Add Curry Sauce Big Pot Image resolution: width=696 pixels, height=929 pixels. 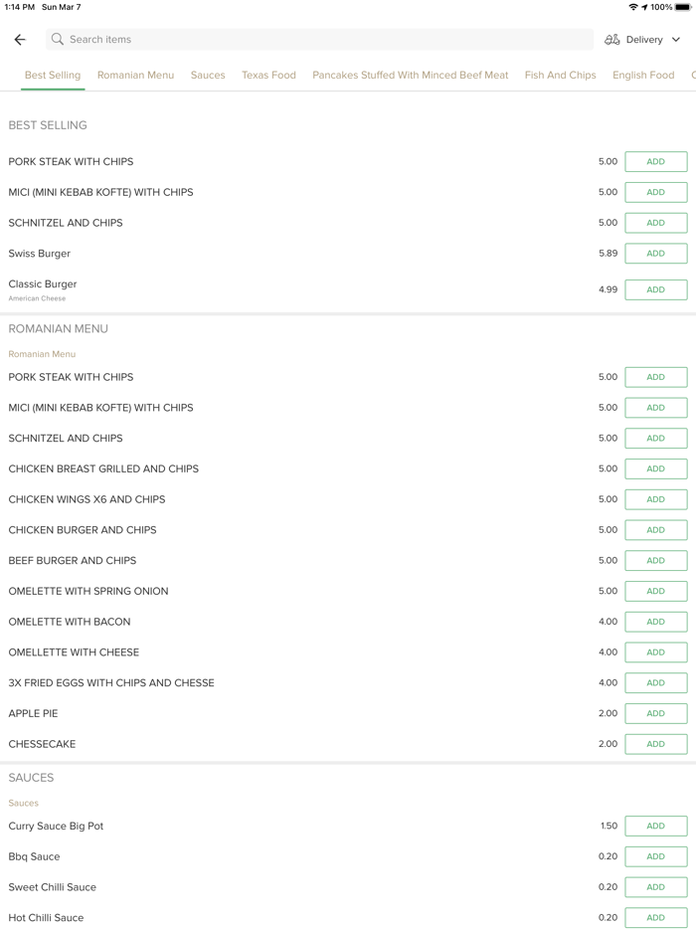[x=655, y=826]
